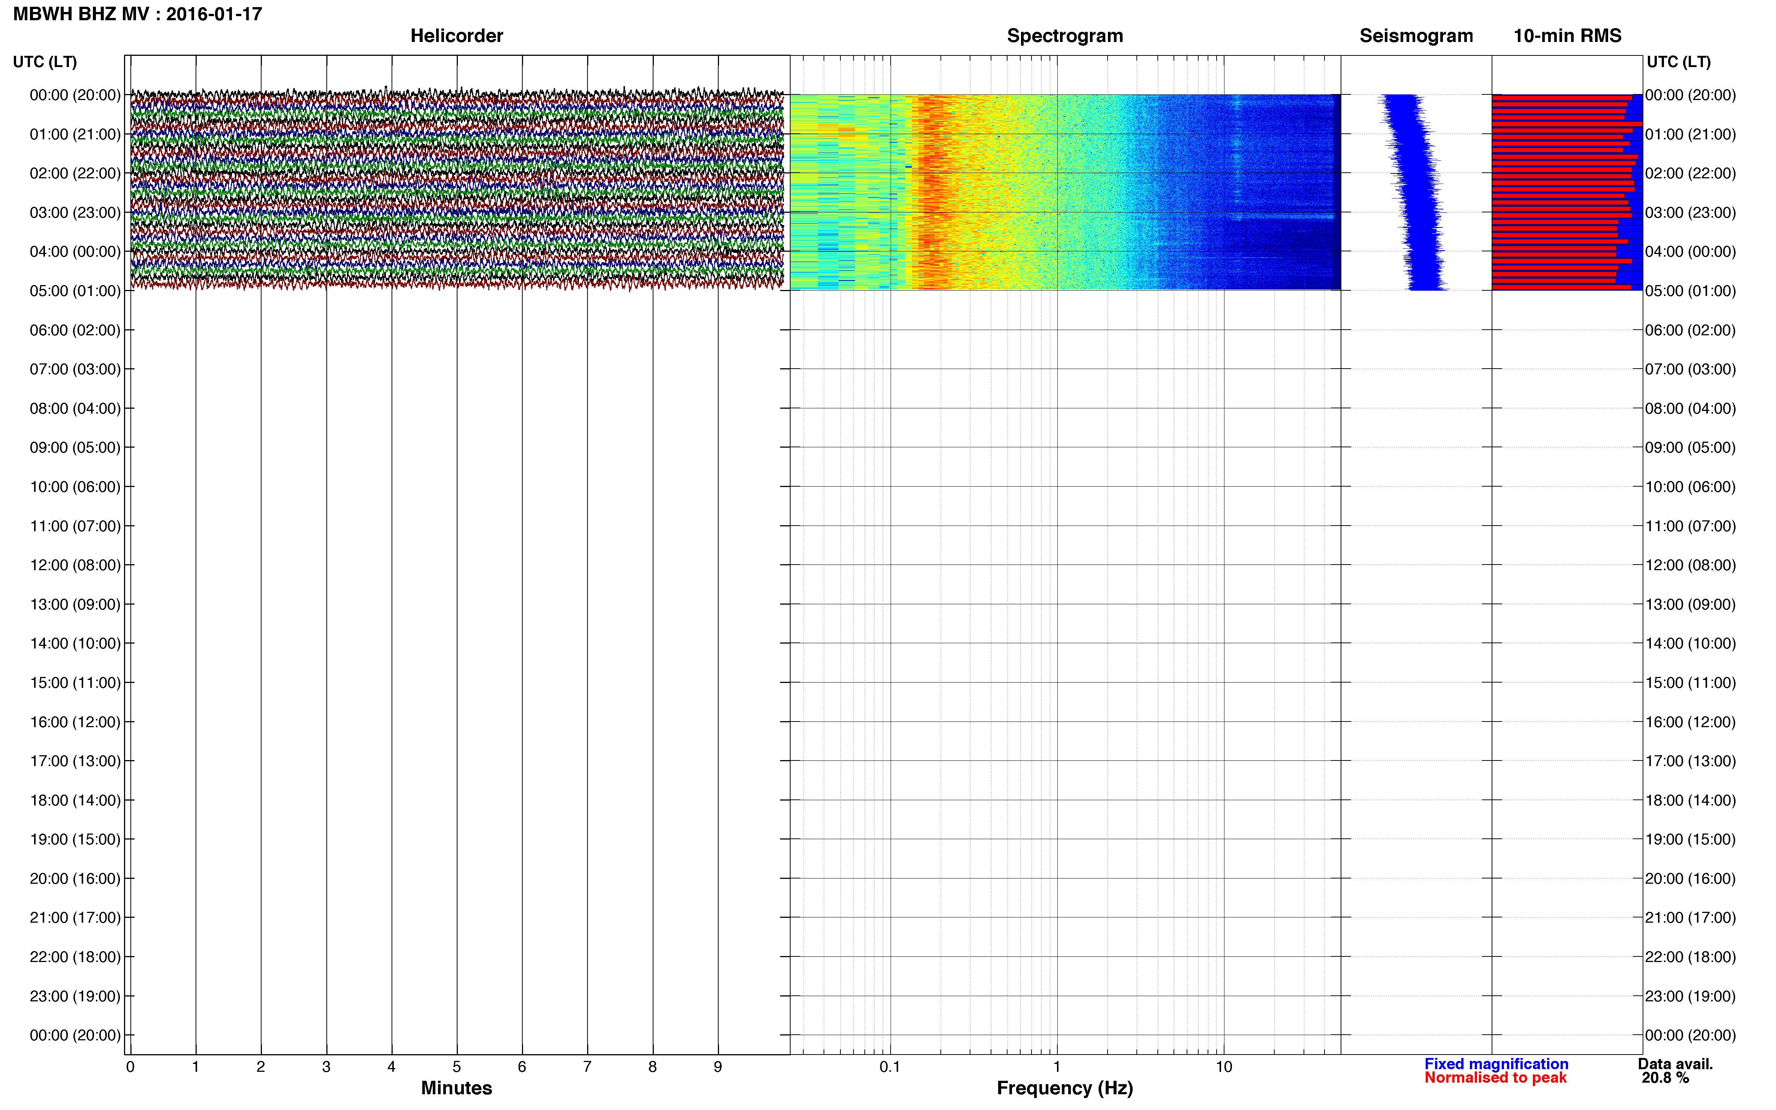This screenshot has width=1776, height=1110.
Task: Click the right 17:00 (13:00) time label
Action: coord(1690,761)
